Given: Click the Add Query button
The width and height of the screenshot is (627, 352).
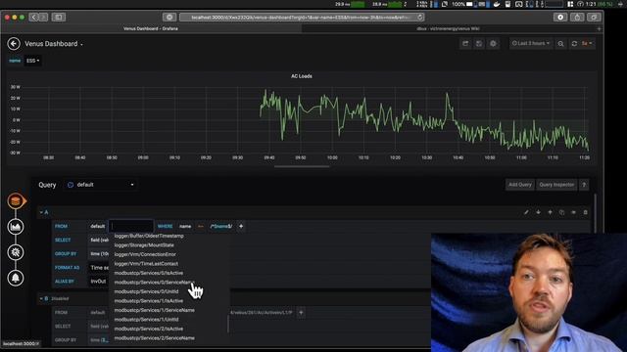Looking at the screenshot, I should point(520,185).
